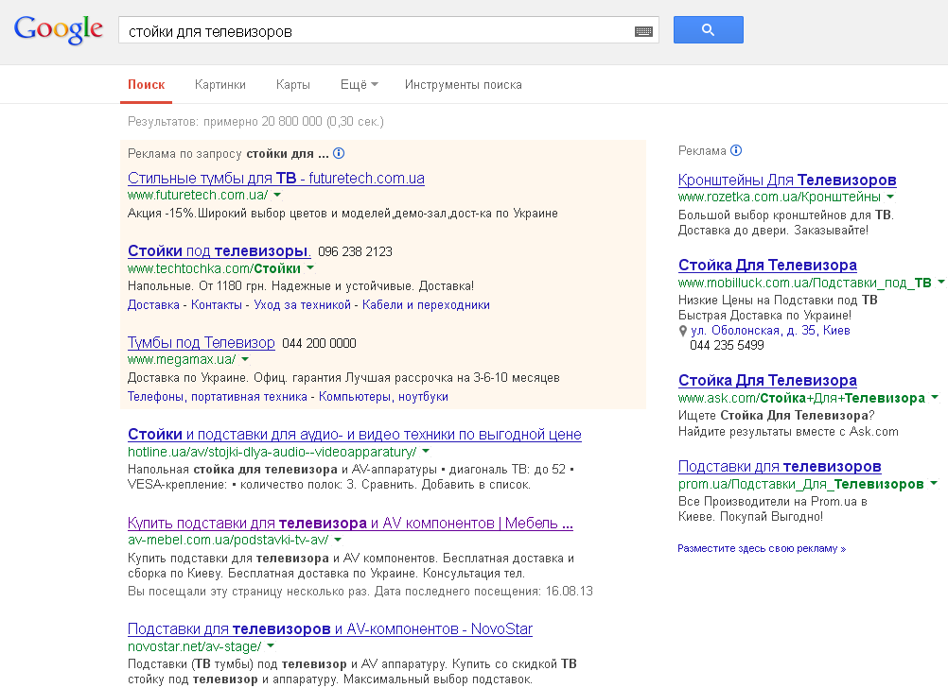Open dropdown arrow next to www.mobilluck.com.ua URL
The image size is (948, 688).
(x=940, y=282)
